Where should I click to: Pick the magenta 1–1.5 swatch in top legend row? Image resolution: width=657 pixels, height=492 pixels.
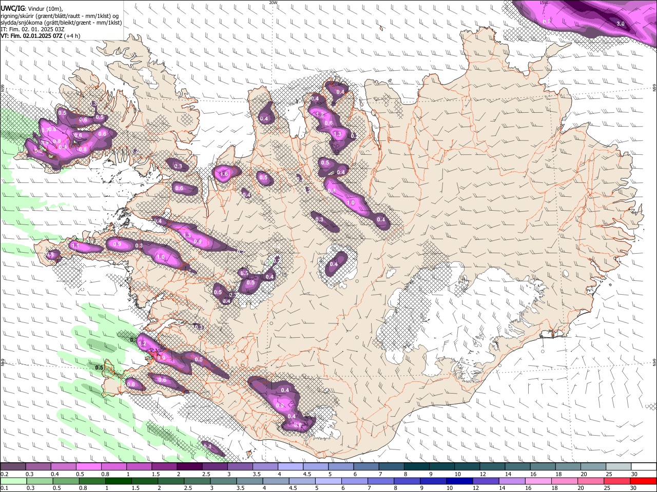pos(139,467)
